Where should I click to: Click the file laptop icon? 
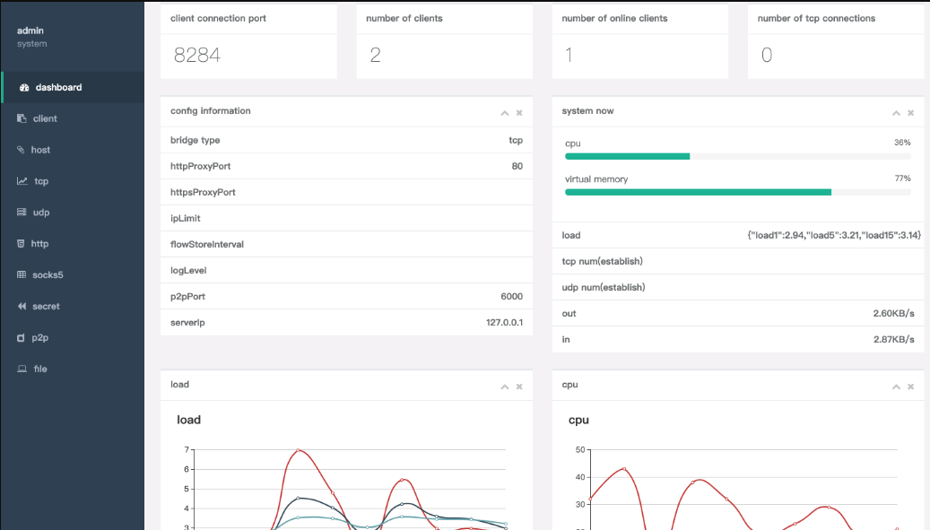click(x=22, y=369)
